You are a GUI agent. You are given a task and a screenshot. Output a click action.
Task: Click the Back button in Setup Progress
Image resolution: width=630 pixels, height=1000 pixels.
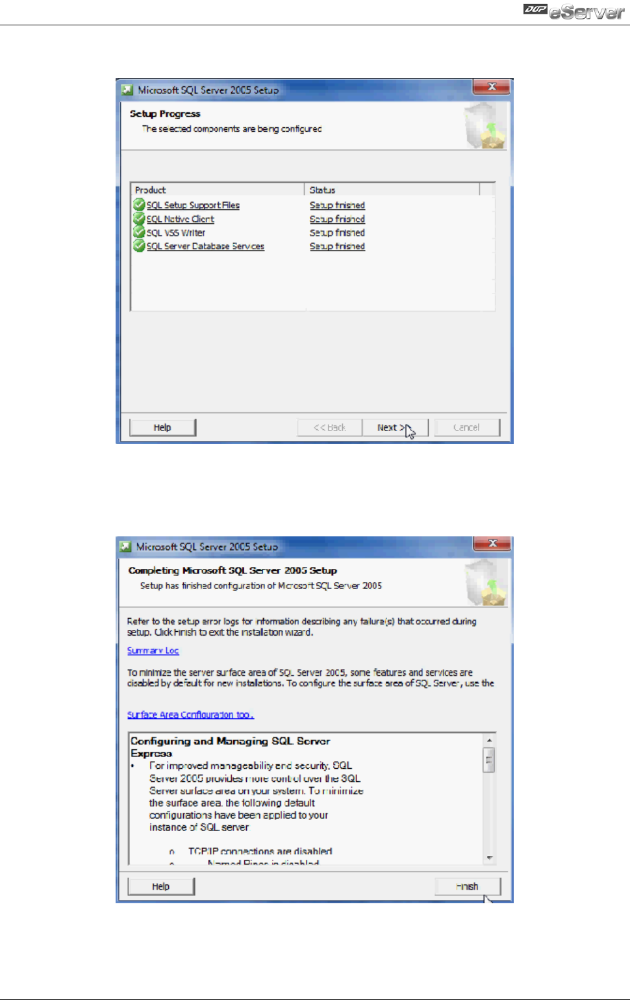click(329, 427)
